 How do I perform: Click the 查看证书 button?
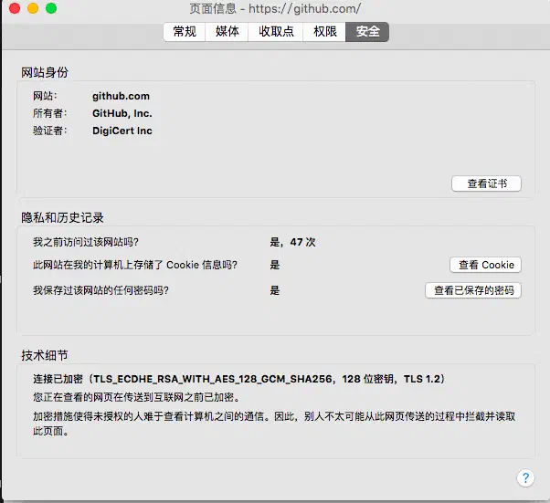point(487,183)
